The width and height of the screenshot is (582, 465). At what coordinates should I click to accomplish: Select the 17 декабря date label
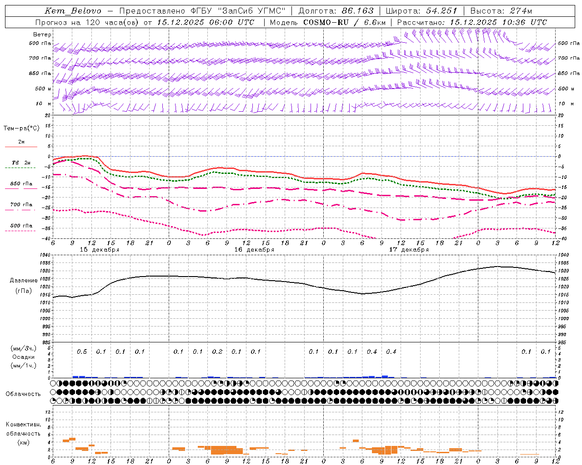409,250
